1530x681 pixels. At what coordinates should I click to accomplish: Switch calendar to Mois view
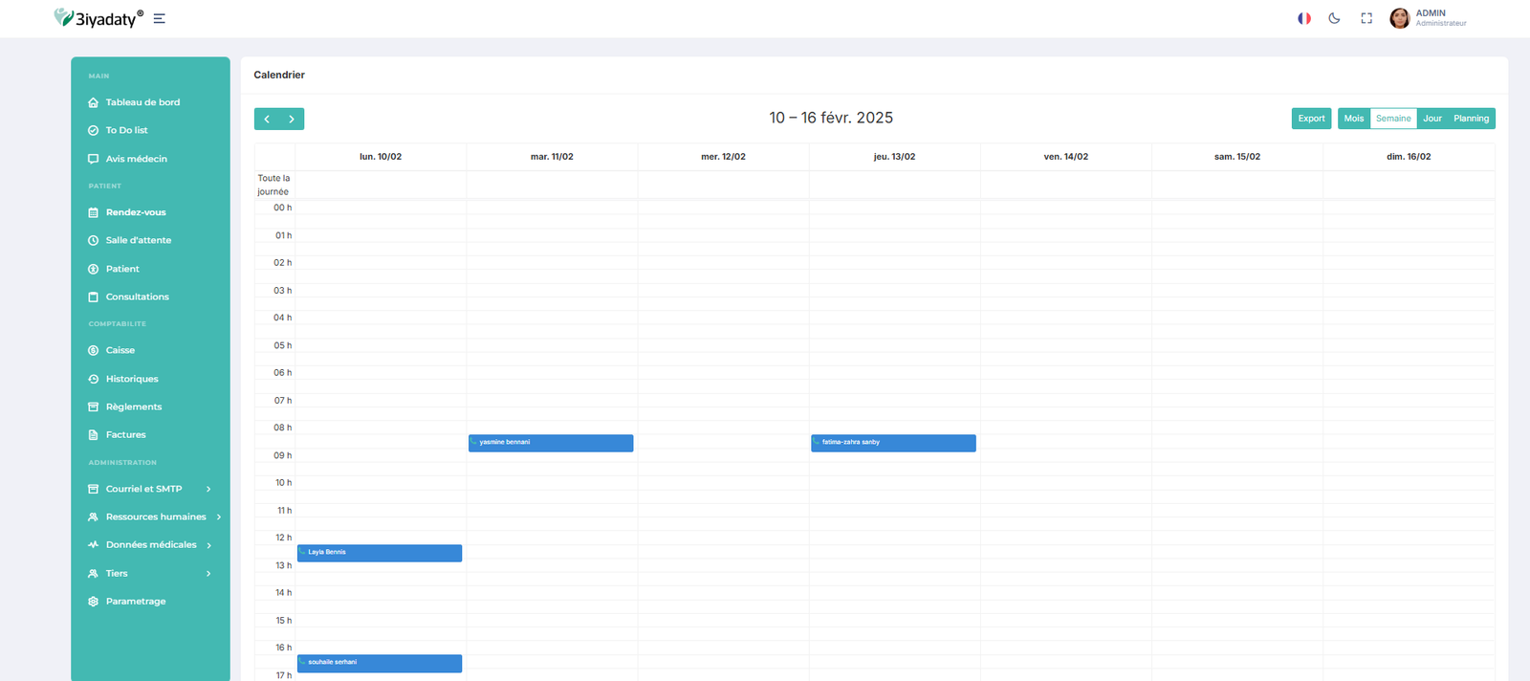point(1353,119)
